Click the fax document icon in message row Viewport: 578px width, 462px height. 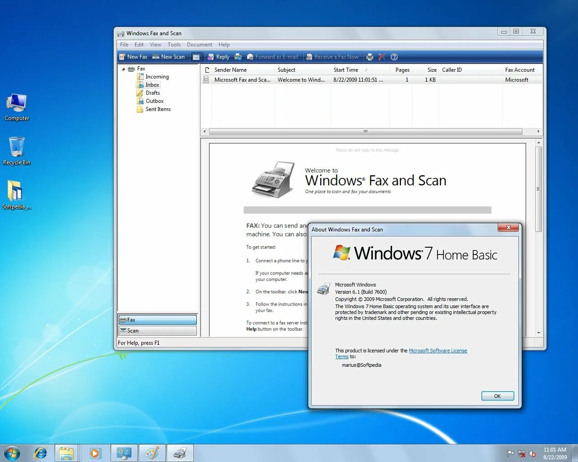coord(206,80)
